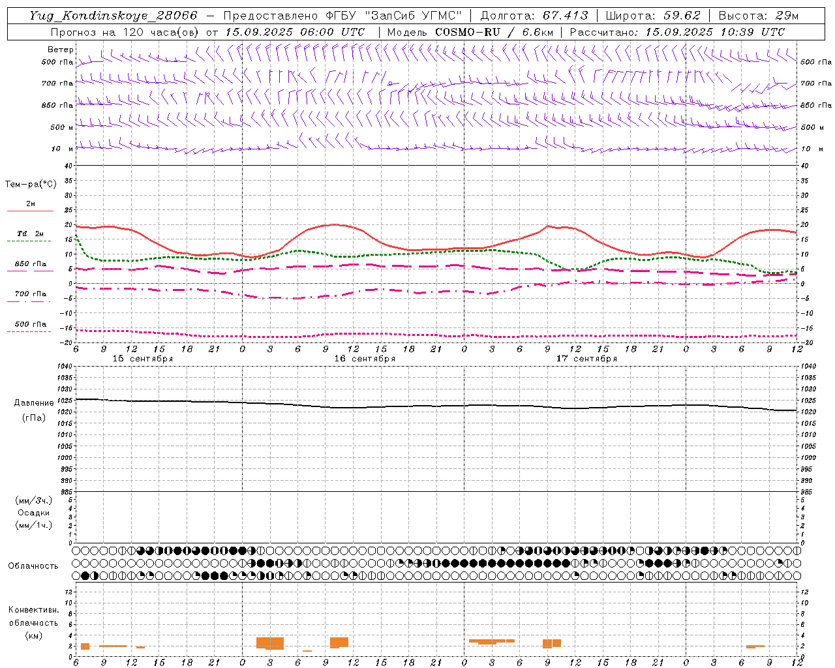This screenshot has width=835, height=668.
Task: Click the Рассчитано: 15.09.2025 10:39 UTC text
Action: pyautogui.click(x=677, y=32)
